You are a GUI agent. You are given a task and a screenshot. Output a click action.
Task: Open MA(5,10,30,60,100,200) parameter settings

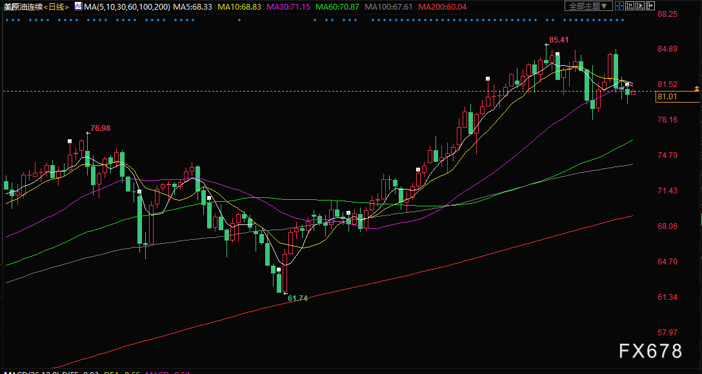pyautogui.click(x=126, y=6)
